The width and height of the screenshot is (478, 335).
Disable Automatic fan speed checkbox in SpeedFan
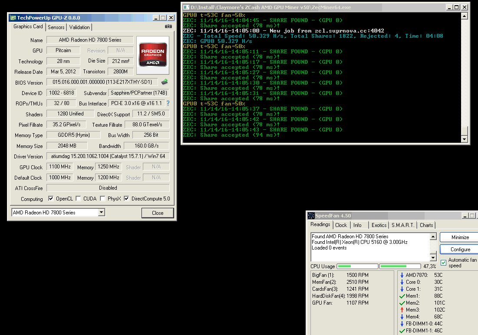point(444,263)
